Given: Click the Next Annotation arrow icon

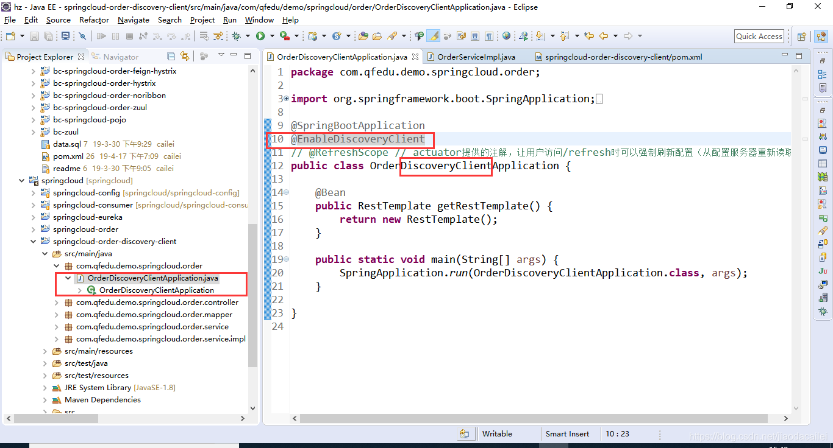Looking at the screenshot, I should click(x=540, y=36).
